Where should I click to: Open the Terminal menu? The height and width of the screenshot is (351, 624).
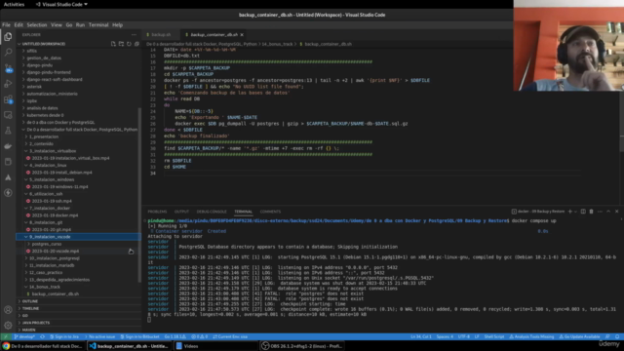coord(98,24)
